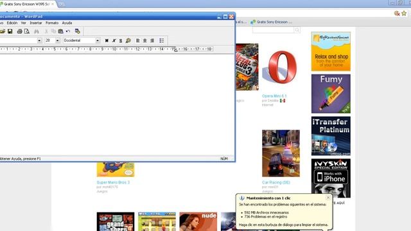Image resolution: width=411 pixels, height=231 pixels.
Task: Open the Ayuda menu
Action: click(x=67, y=23)
